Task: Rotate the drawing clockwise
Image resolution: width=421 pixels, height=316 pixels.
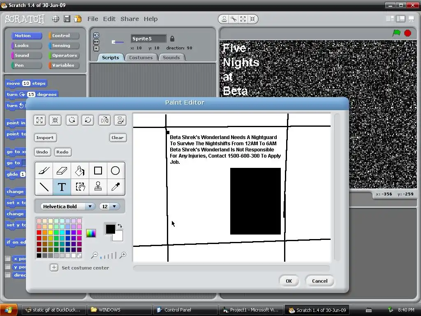Action: pyautogui.click(x=88, y=120)
